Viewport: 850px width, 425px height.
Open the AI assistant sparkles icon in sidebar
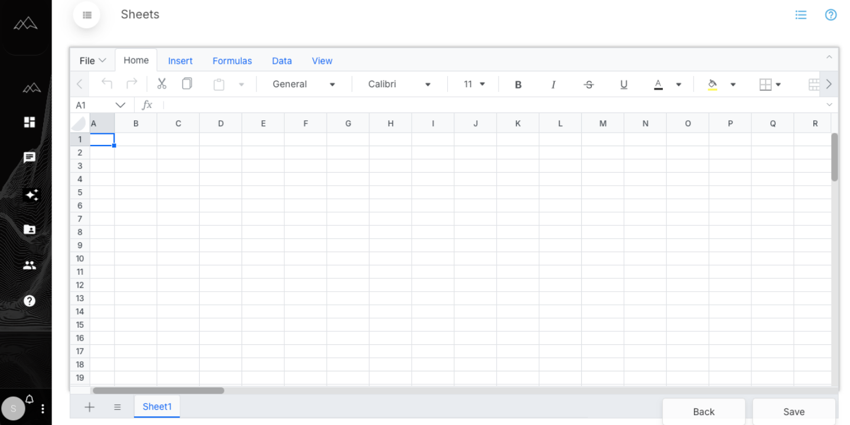pyautogui.click(x=31, y=195)
